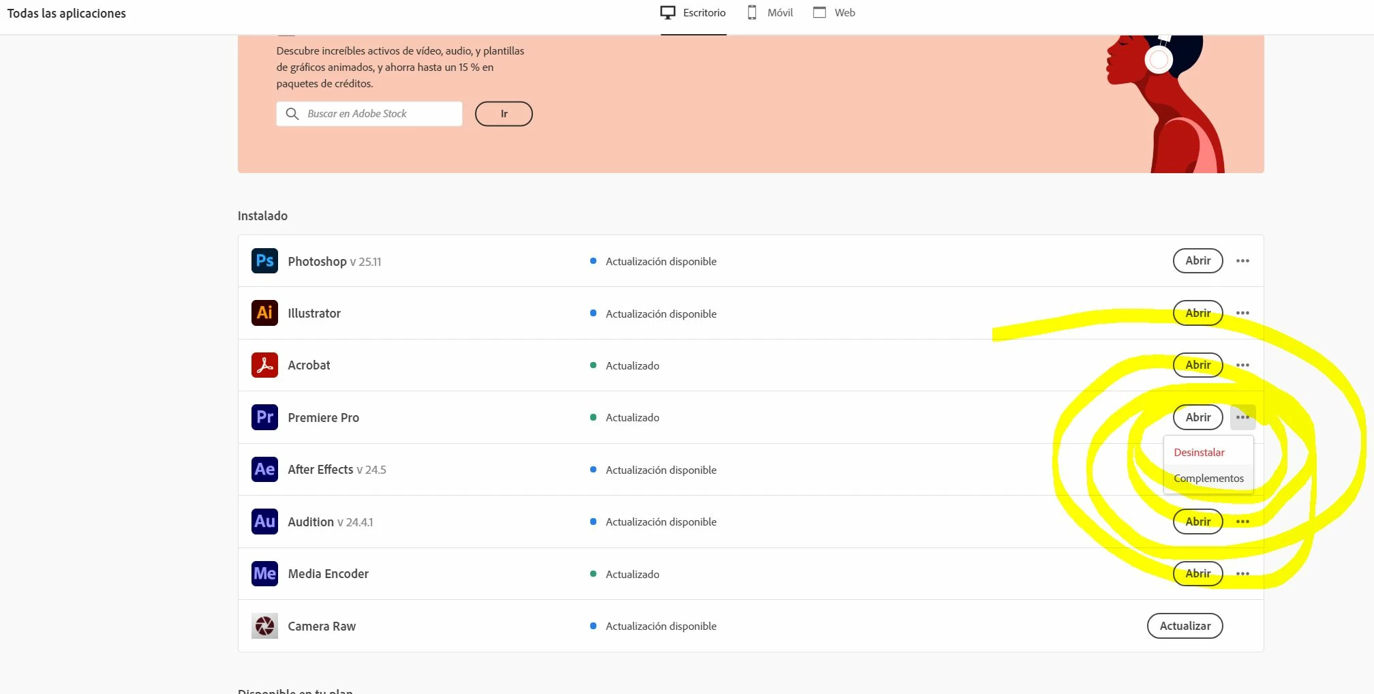This screenshot has width=1374, height=694.
Task: Click Camera Raw's Actualización disponible status
Action: coord(653,626)
